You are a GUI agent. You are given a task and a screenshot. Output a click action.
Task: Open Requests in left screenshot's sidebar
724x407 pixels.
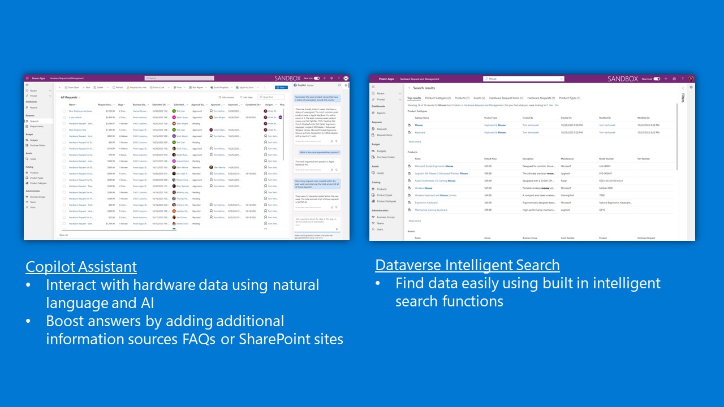[34, 121]
